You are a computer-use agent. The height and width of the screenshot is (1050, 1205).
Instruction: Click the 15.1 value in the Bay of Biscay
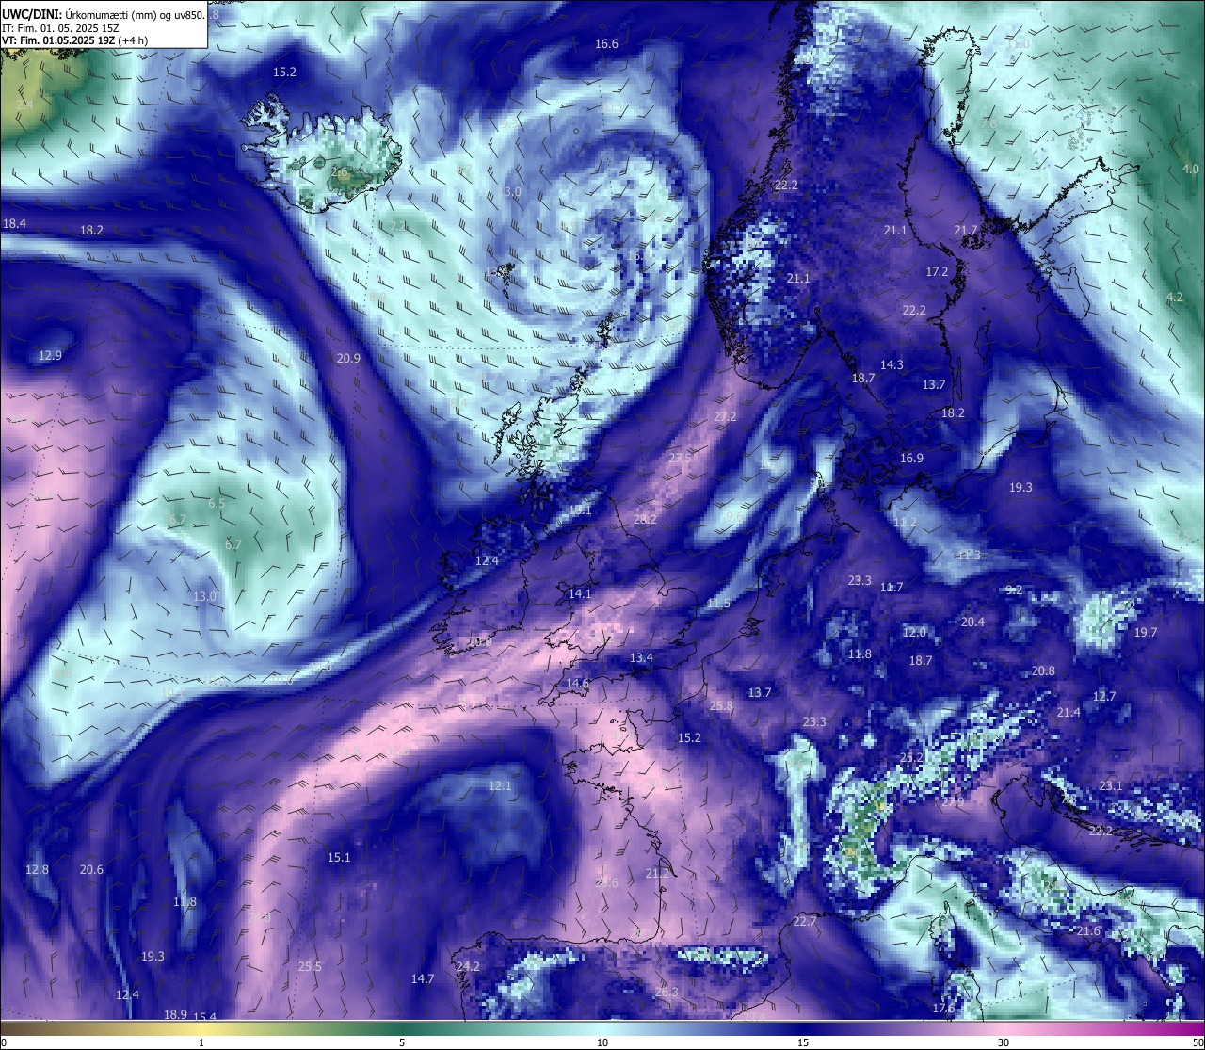[339, 858]
